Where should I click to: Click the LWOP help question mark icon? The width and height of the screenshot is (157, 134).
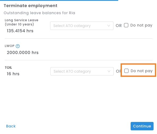point(18,46)
